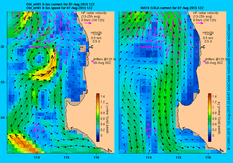The height and width of the screenshot is (163, 233).
Task: Click magenta HF radar legend arrow in IMOS GSLA map
Action: click(x=200, y=23)
